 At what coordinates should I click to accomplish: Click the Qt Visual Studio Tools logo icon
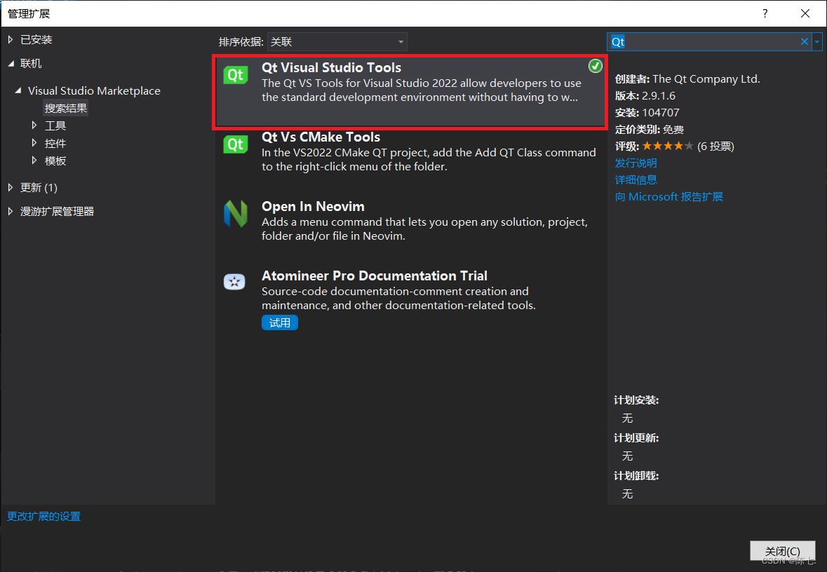pyautogui.click(x=235, y=75)
